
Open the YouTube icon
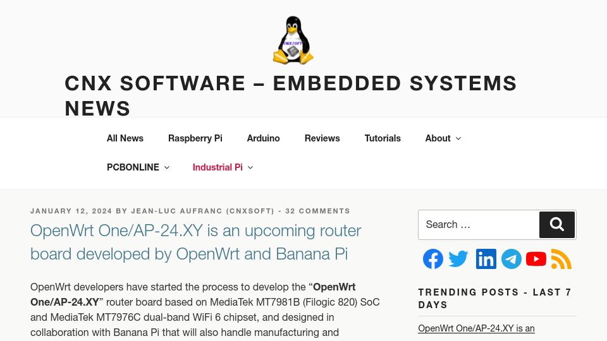(x=536, y=259)
